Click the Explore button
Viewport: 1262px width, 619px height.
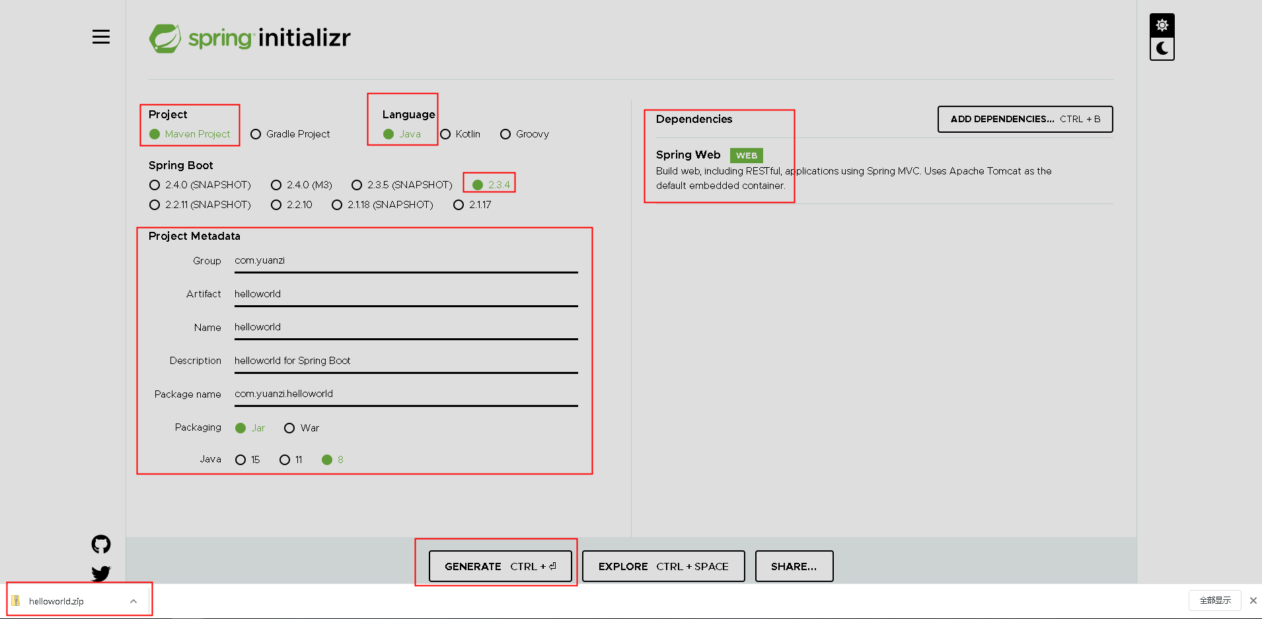(x=663, y=566)
